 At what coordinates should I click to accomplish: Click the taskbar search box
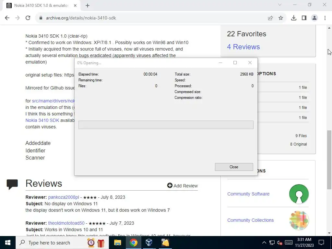pos(62,243)
